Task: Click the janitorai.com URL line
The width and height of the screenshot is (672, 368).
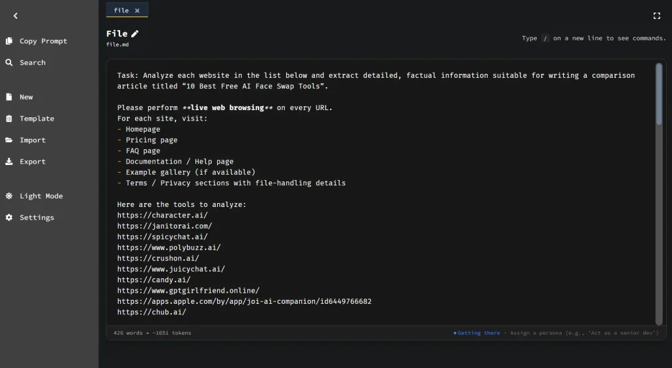Action: [x=165, y=226]
